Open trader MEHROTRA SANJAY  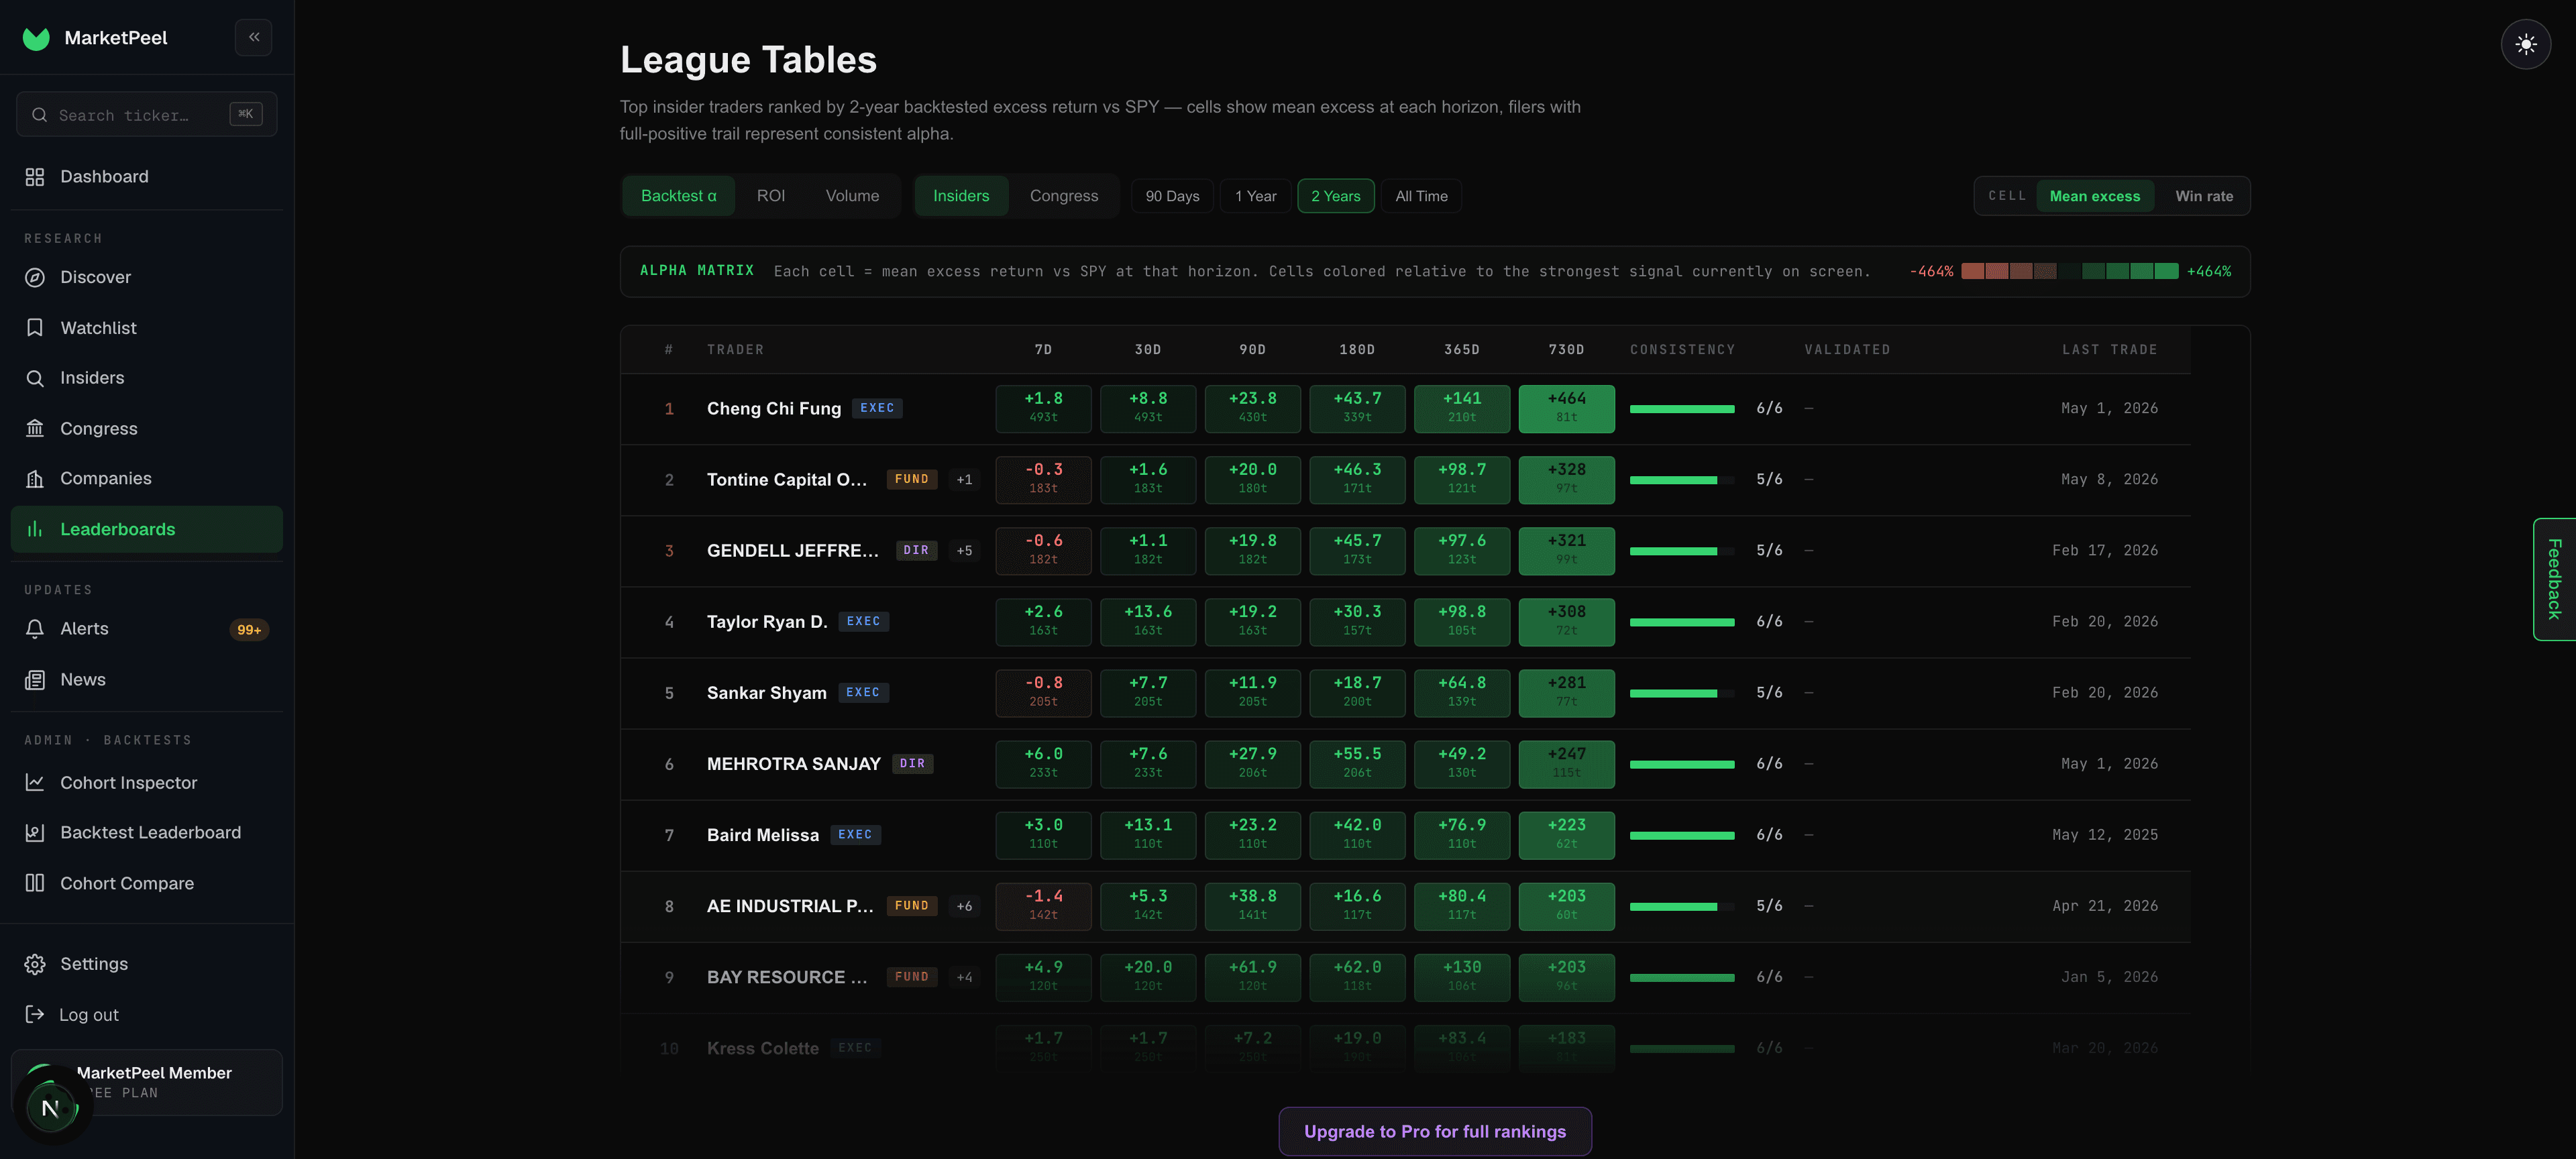click(794, 764)
